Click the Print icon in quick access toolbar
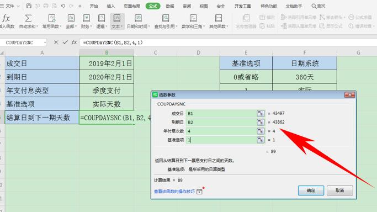Viewport: 377px width, 212px height. pyautogui.click(x=46, y=6)
